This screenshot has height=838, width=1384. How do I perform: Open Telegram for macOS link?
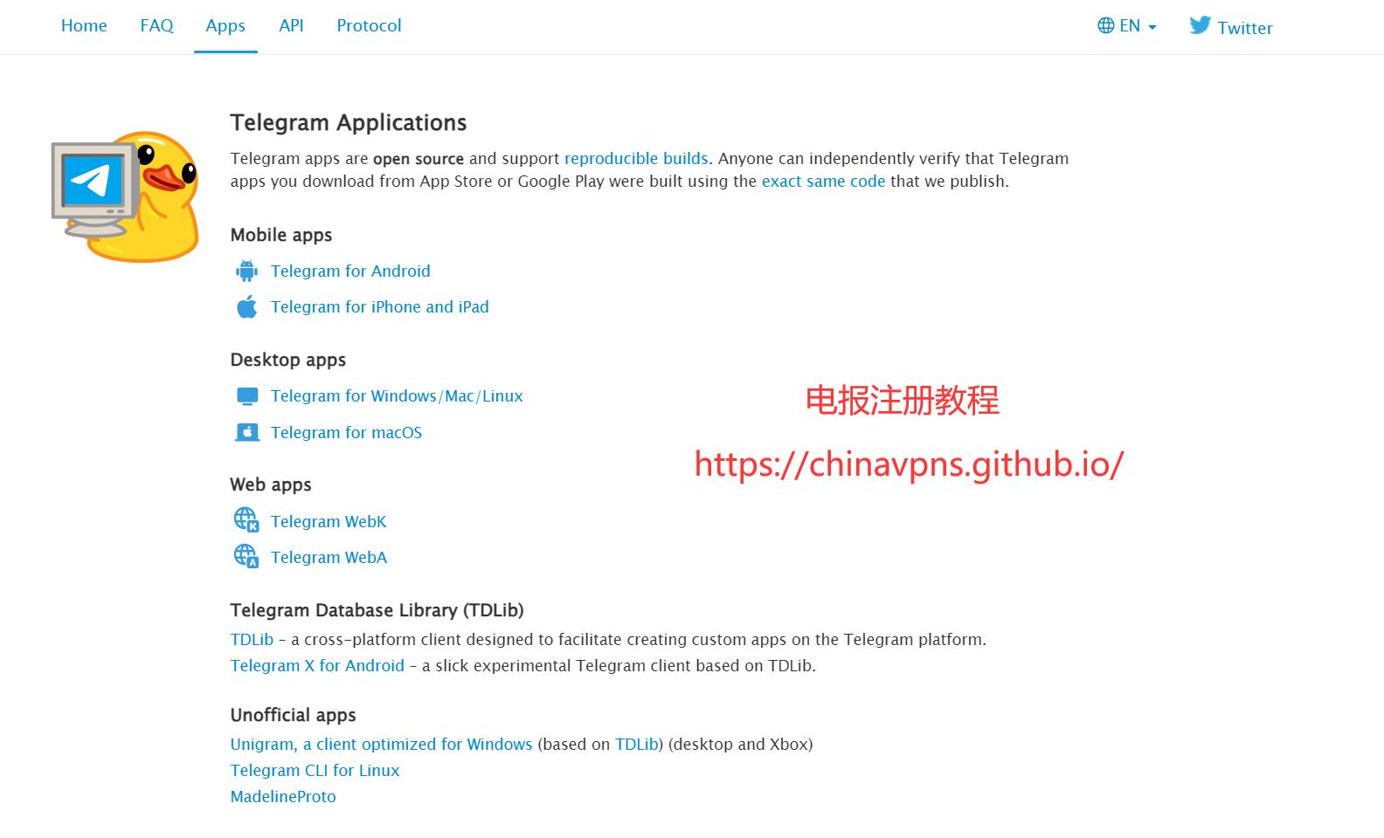pos(346,433)
